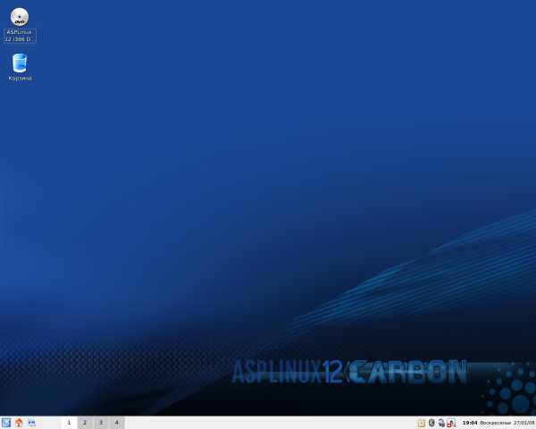Viewport: 536px width, 429px height.
Task: Switch to workspace 3
Action: (101, 423)
